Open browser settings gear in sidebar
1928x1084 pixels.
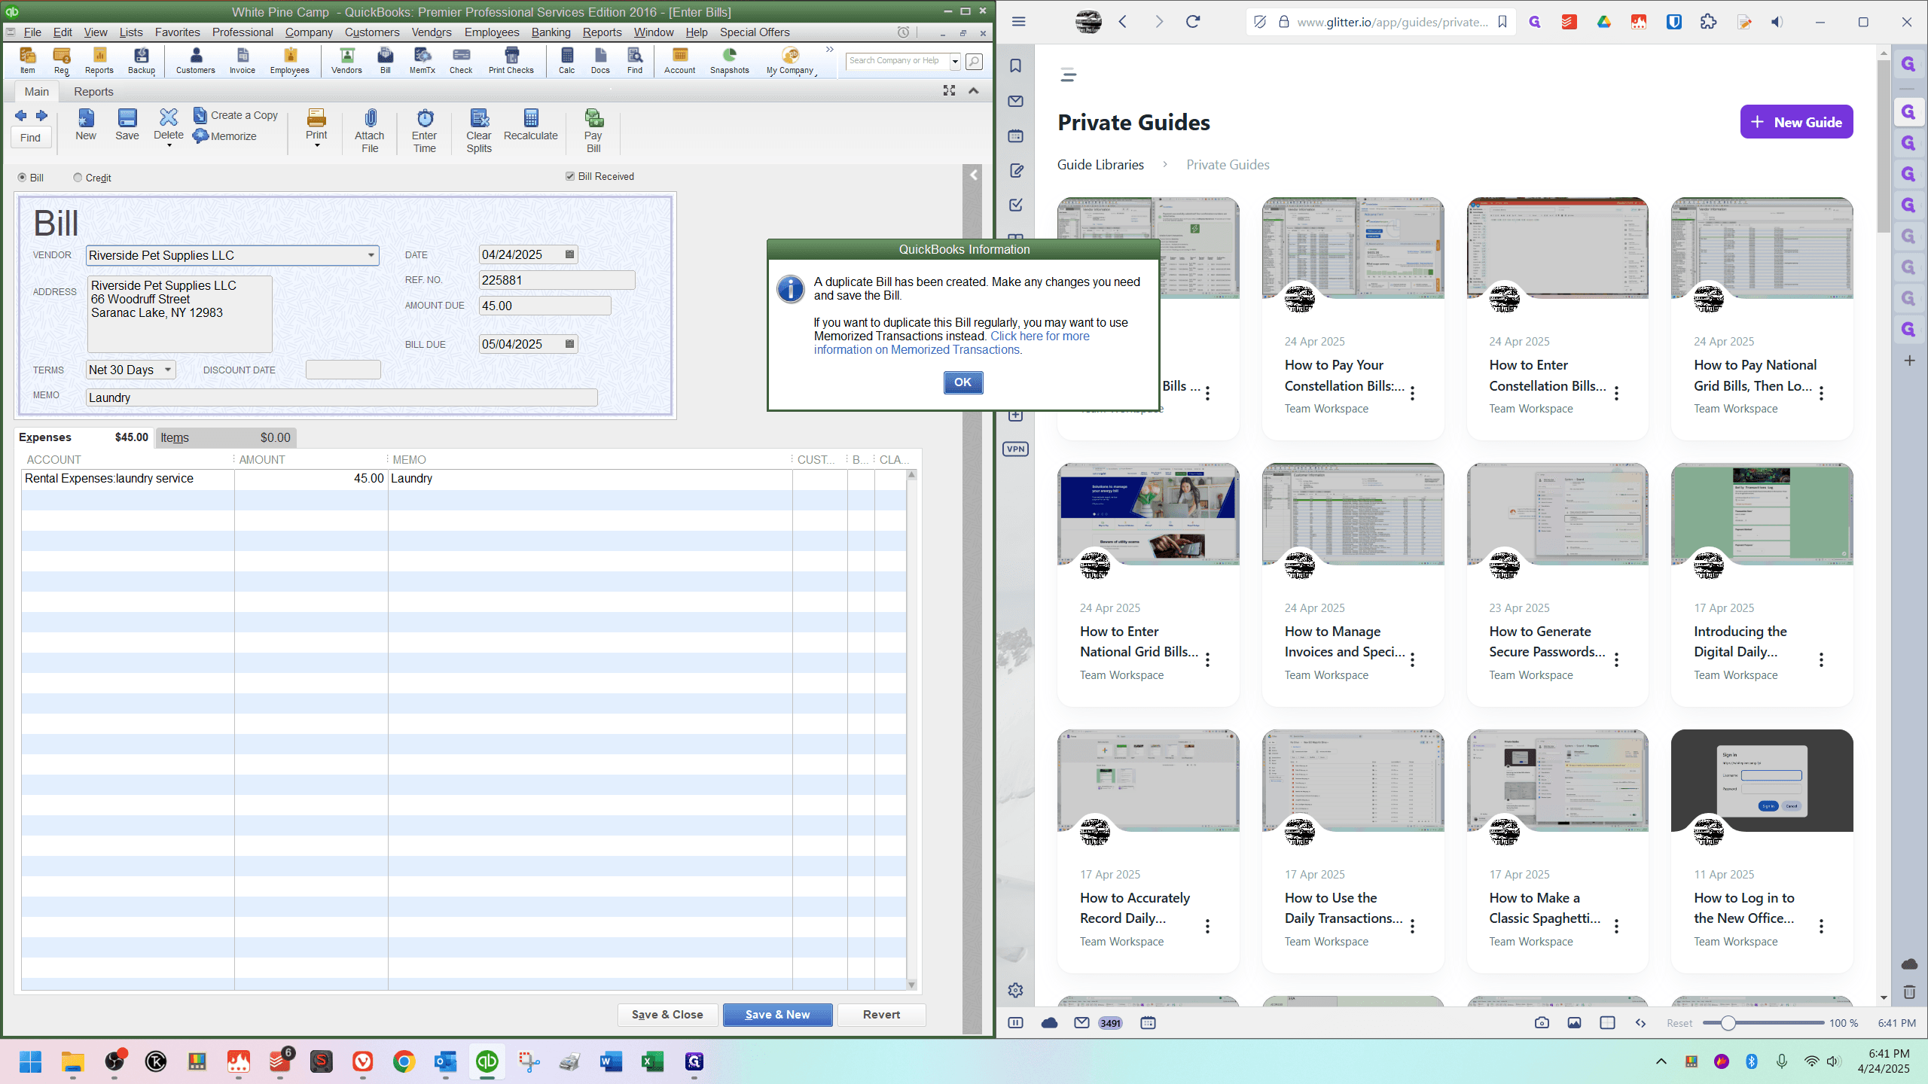pyautogui.click(x=1015, y=991)
